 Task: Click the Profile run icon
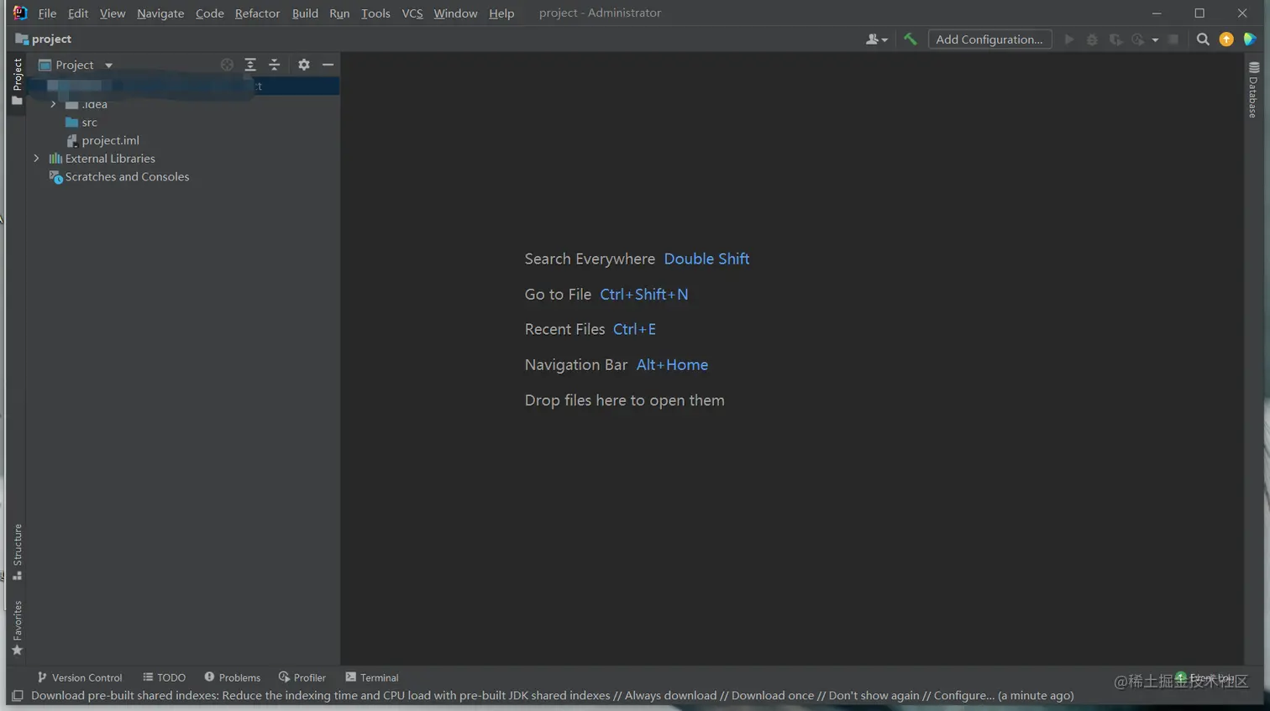(x=1138, y=39)
